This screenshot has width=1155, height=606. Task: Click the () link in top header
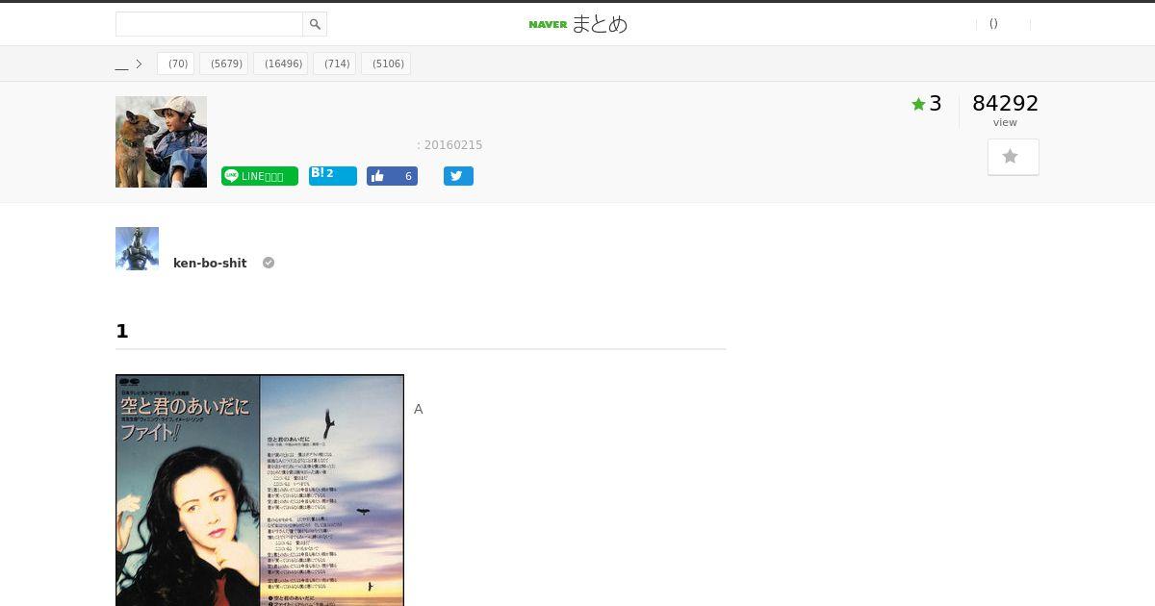tap(993, 24)
